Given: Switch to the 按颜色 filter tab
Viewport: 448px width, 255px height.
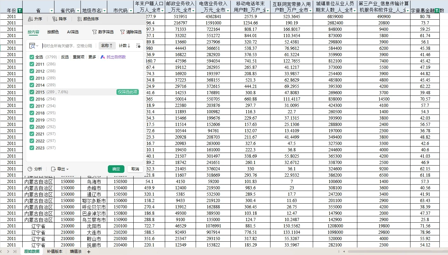Looking at the screenshot, I should pos(53,32).
